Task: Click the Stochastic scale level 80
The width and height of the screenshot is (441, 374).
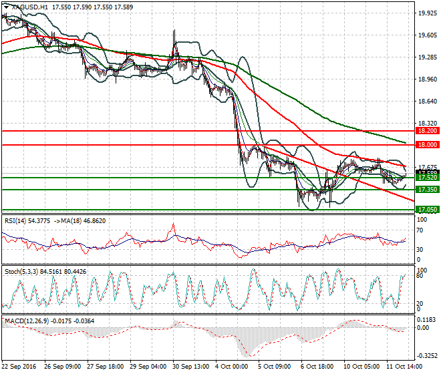Action: pos(420,276)
